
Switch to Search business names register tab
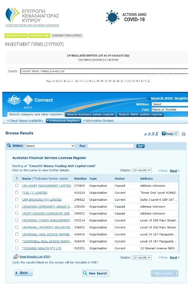(x=91, y=115)
